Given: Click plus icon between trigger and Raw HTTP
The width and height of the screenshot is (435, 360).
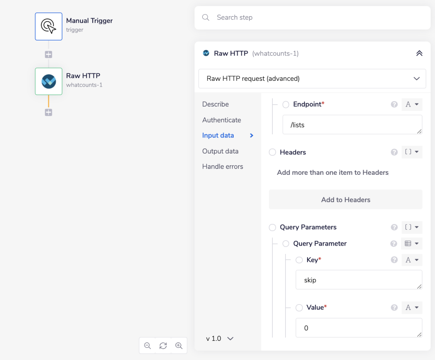Looking at the screenshot, I should [x=49, y=55].
